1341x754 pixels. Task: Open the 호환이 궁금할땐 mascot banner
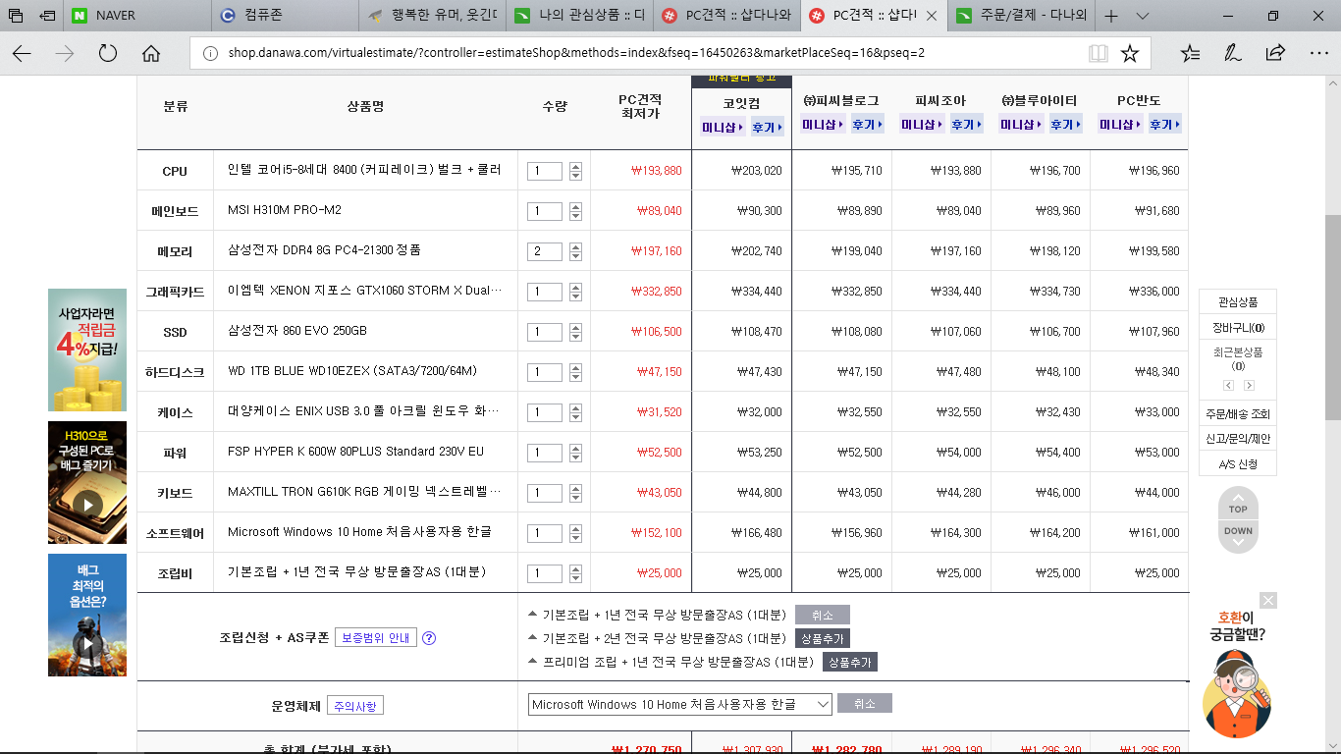pos(1238,673)
